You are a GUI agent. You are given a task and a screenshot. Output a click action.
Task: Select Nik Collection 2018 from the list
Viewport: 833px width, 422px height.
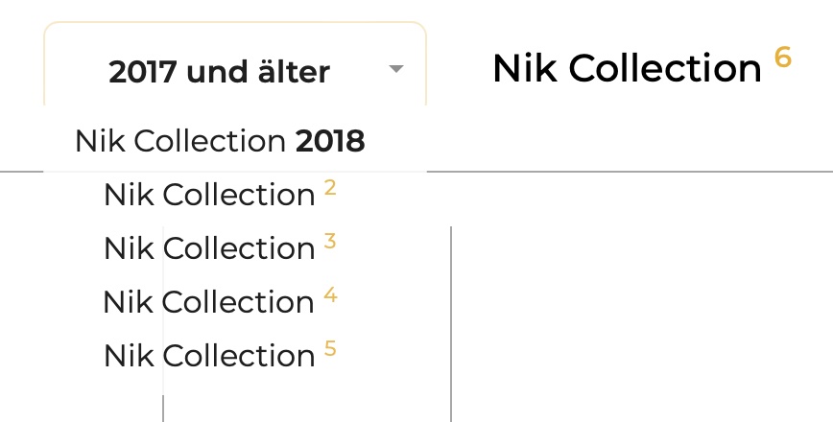click(220, 142)
